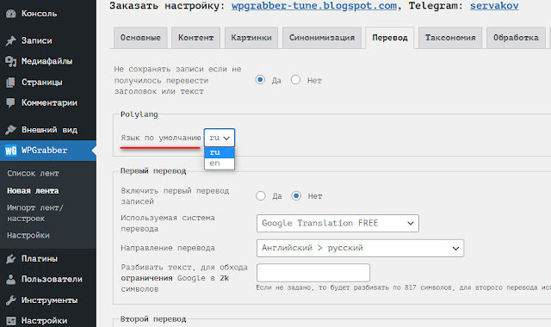Open Комментарии menu item
Image resolution: width=551 pixels, height=327 pixels.
coord(48,103)
